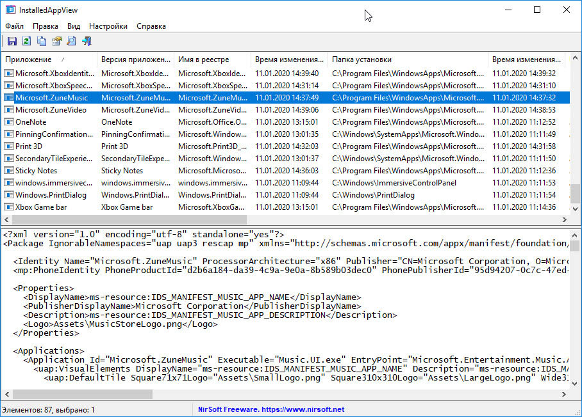Click the Logo Assets\MusicStoreLogo.png XML line
This screenshot has width=582, height=417.
coord(121,324)
